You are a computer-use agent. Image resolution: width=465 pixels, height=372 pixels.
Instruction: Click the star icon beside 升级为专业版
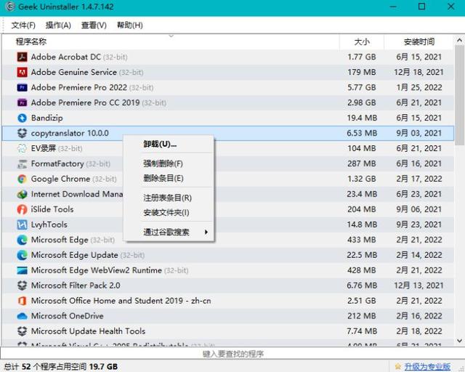point(398,367)
